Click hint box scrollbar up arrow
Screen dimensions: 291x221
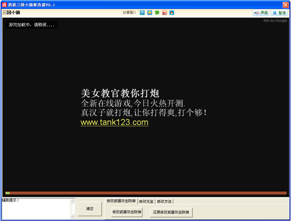coord(73,201)
